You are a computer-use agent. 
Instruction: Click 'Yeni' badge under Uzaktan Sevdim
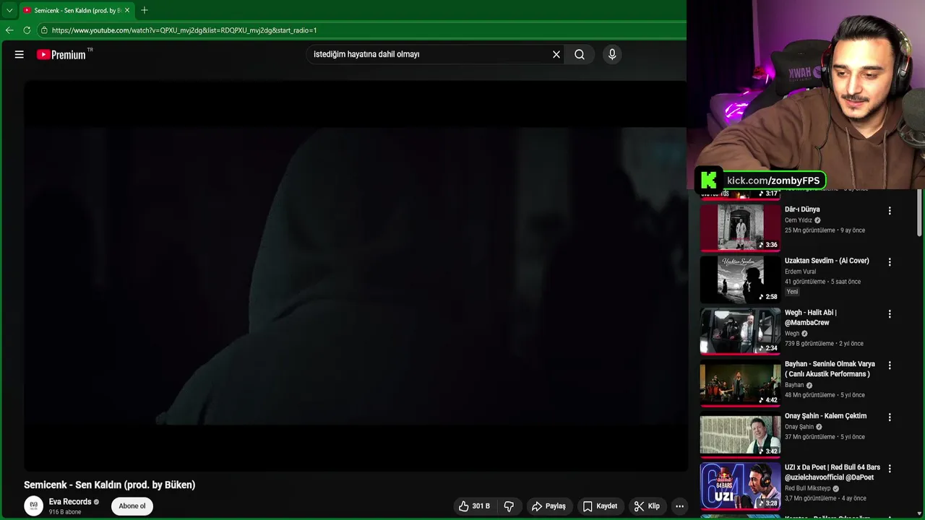[x=793, y=292]
